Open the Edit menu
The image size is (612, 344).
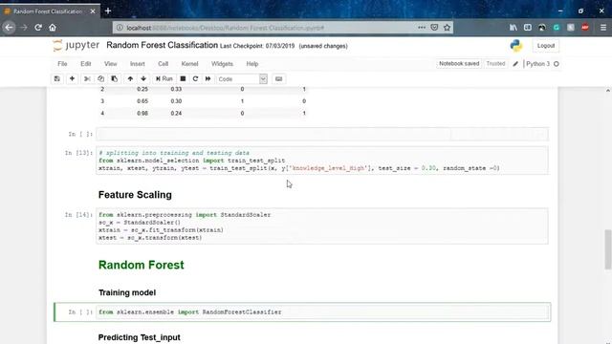pyautogui.click(x=86, y=64)
